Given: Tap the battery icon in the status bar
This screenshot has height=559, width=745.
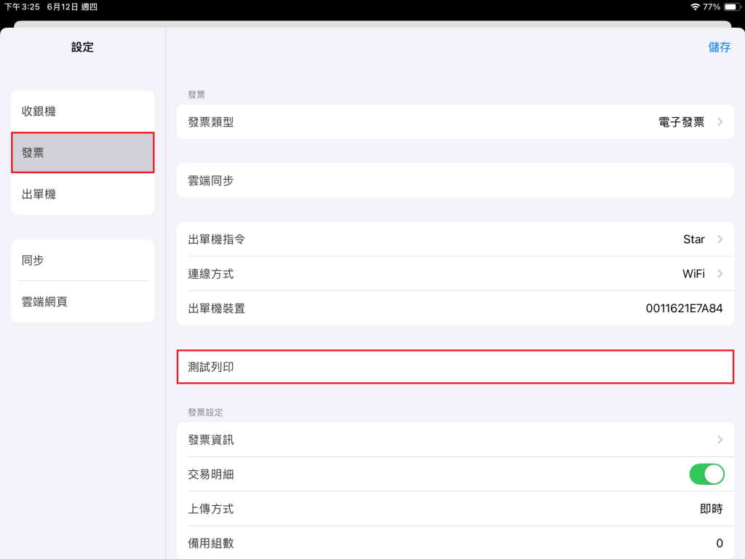Looking at the screenshot, I should pyautogui.click(x=732, y=7).
